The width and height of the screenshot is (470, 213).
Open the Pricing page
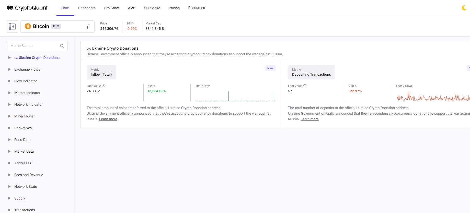coord(174,8)
